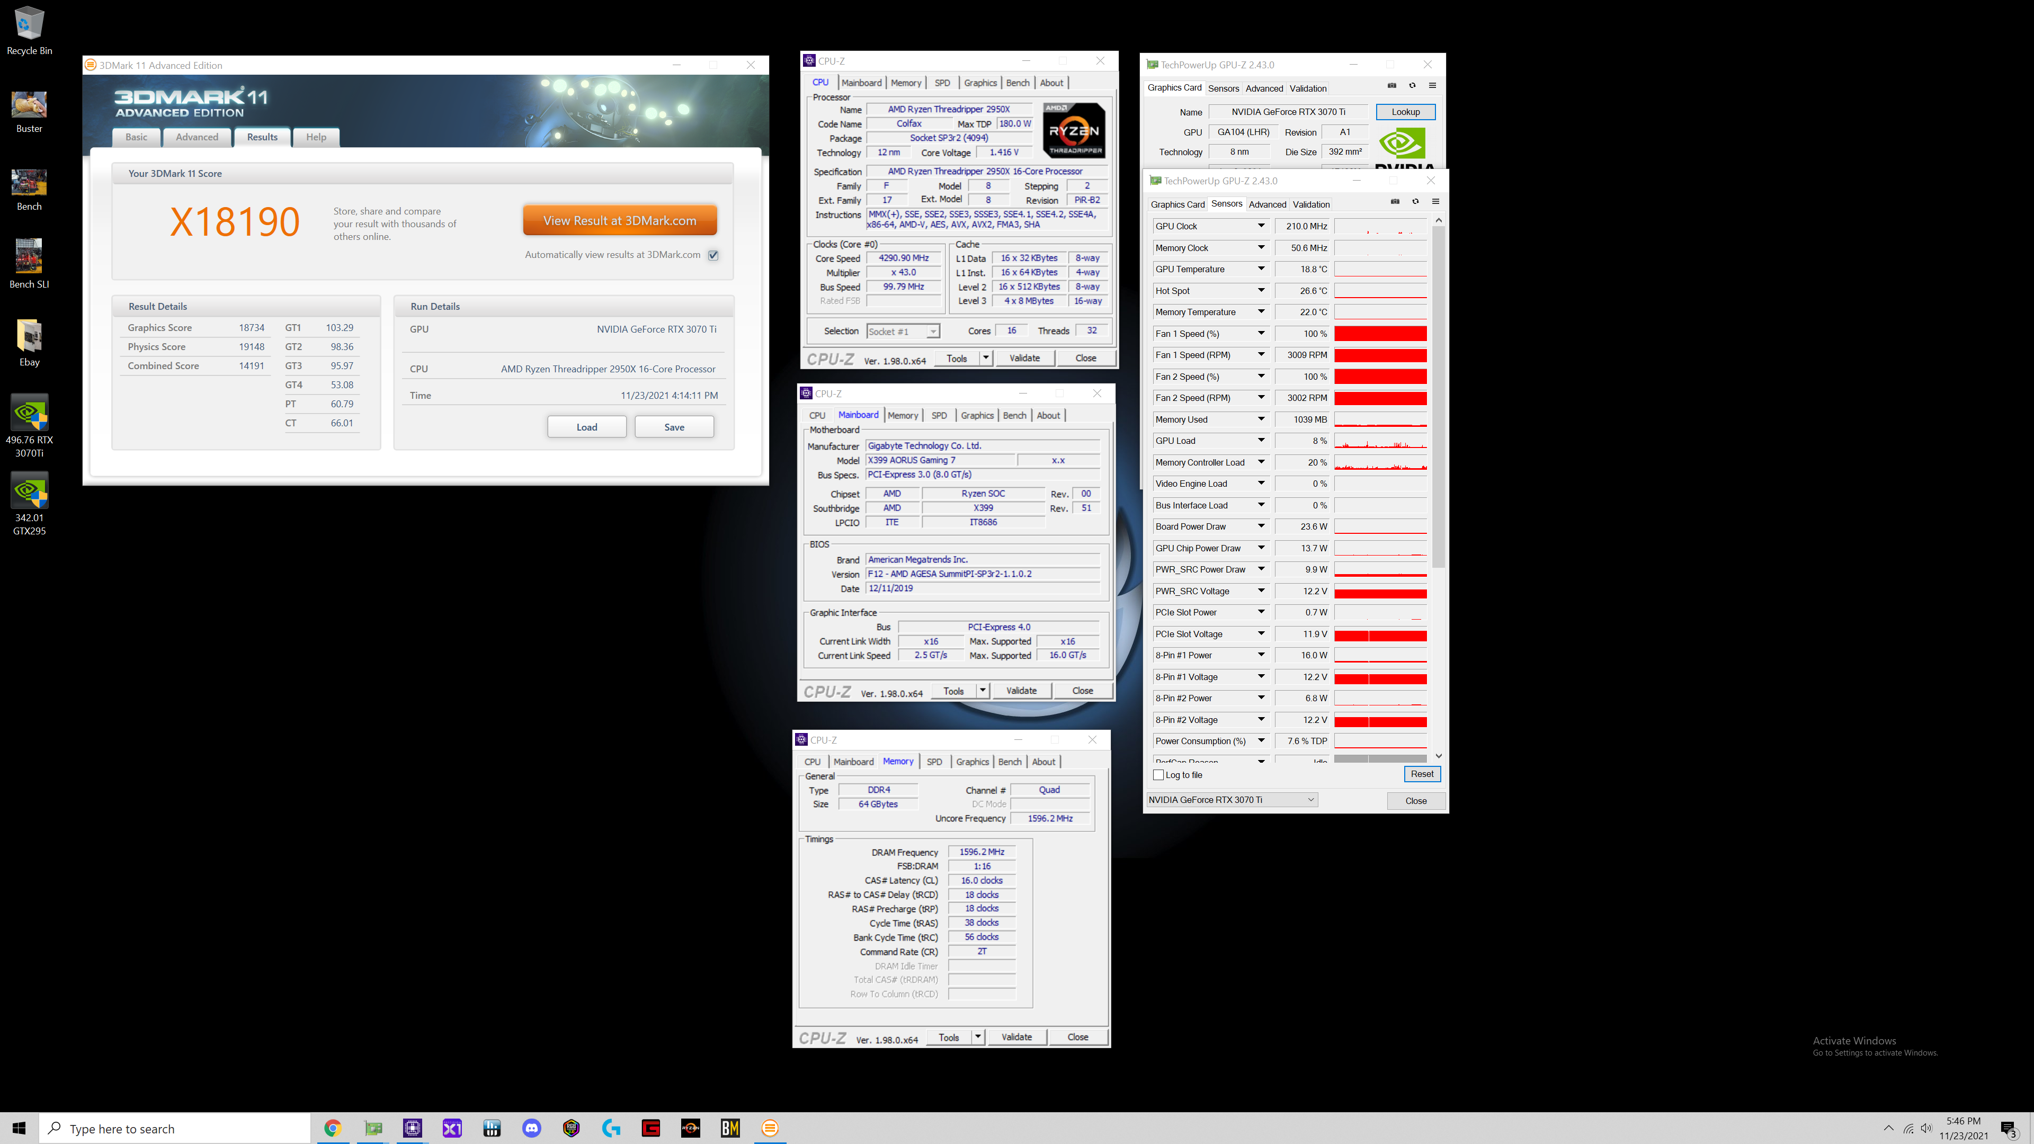The width and height of the screenshot is (2034, 1144).
Task: Click refresh icon in back GPU-Z Graphics Card window
Action: coord(1412,85)
